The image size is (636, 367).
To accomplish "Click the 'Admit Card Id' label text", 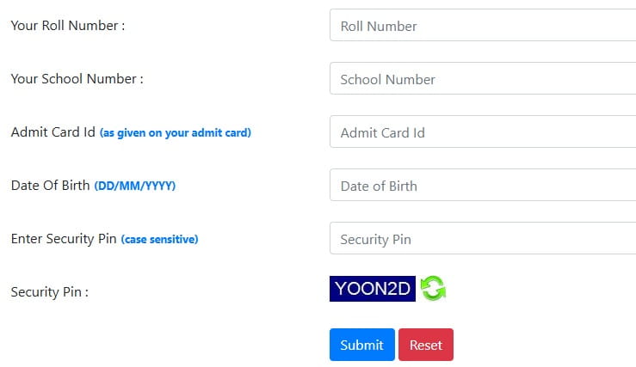I will [x=52, y=132].
